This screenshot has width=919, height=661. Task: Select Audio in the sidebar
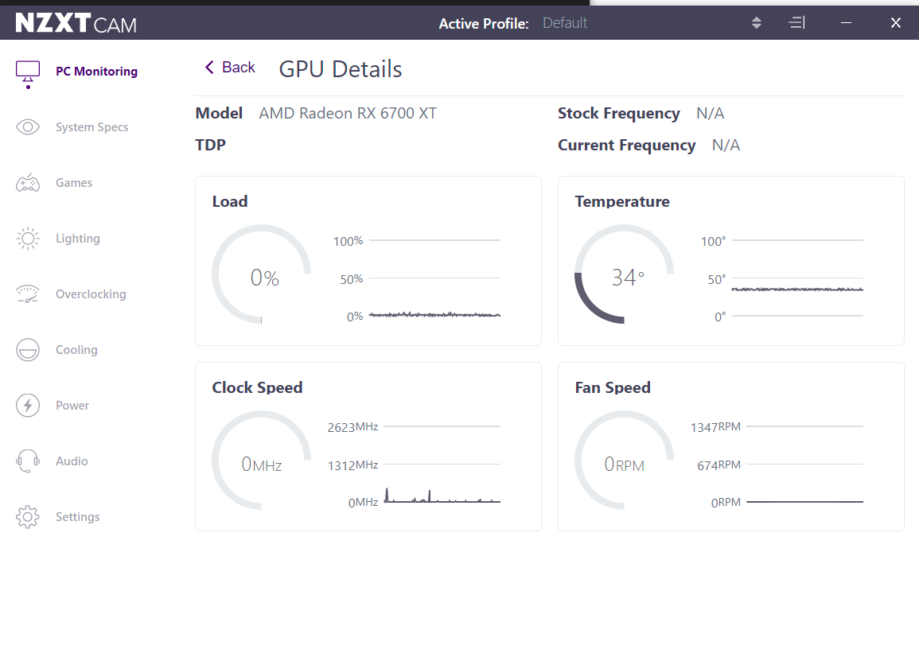coord(72,461)
